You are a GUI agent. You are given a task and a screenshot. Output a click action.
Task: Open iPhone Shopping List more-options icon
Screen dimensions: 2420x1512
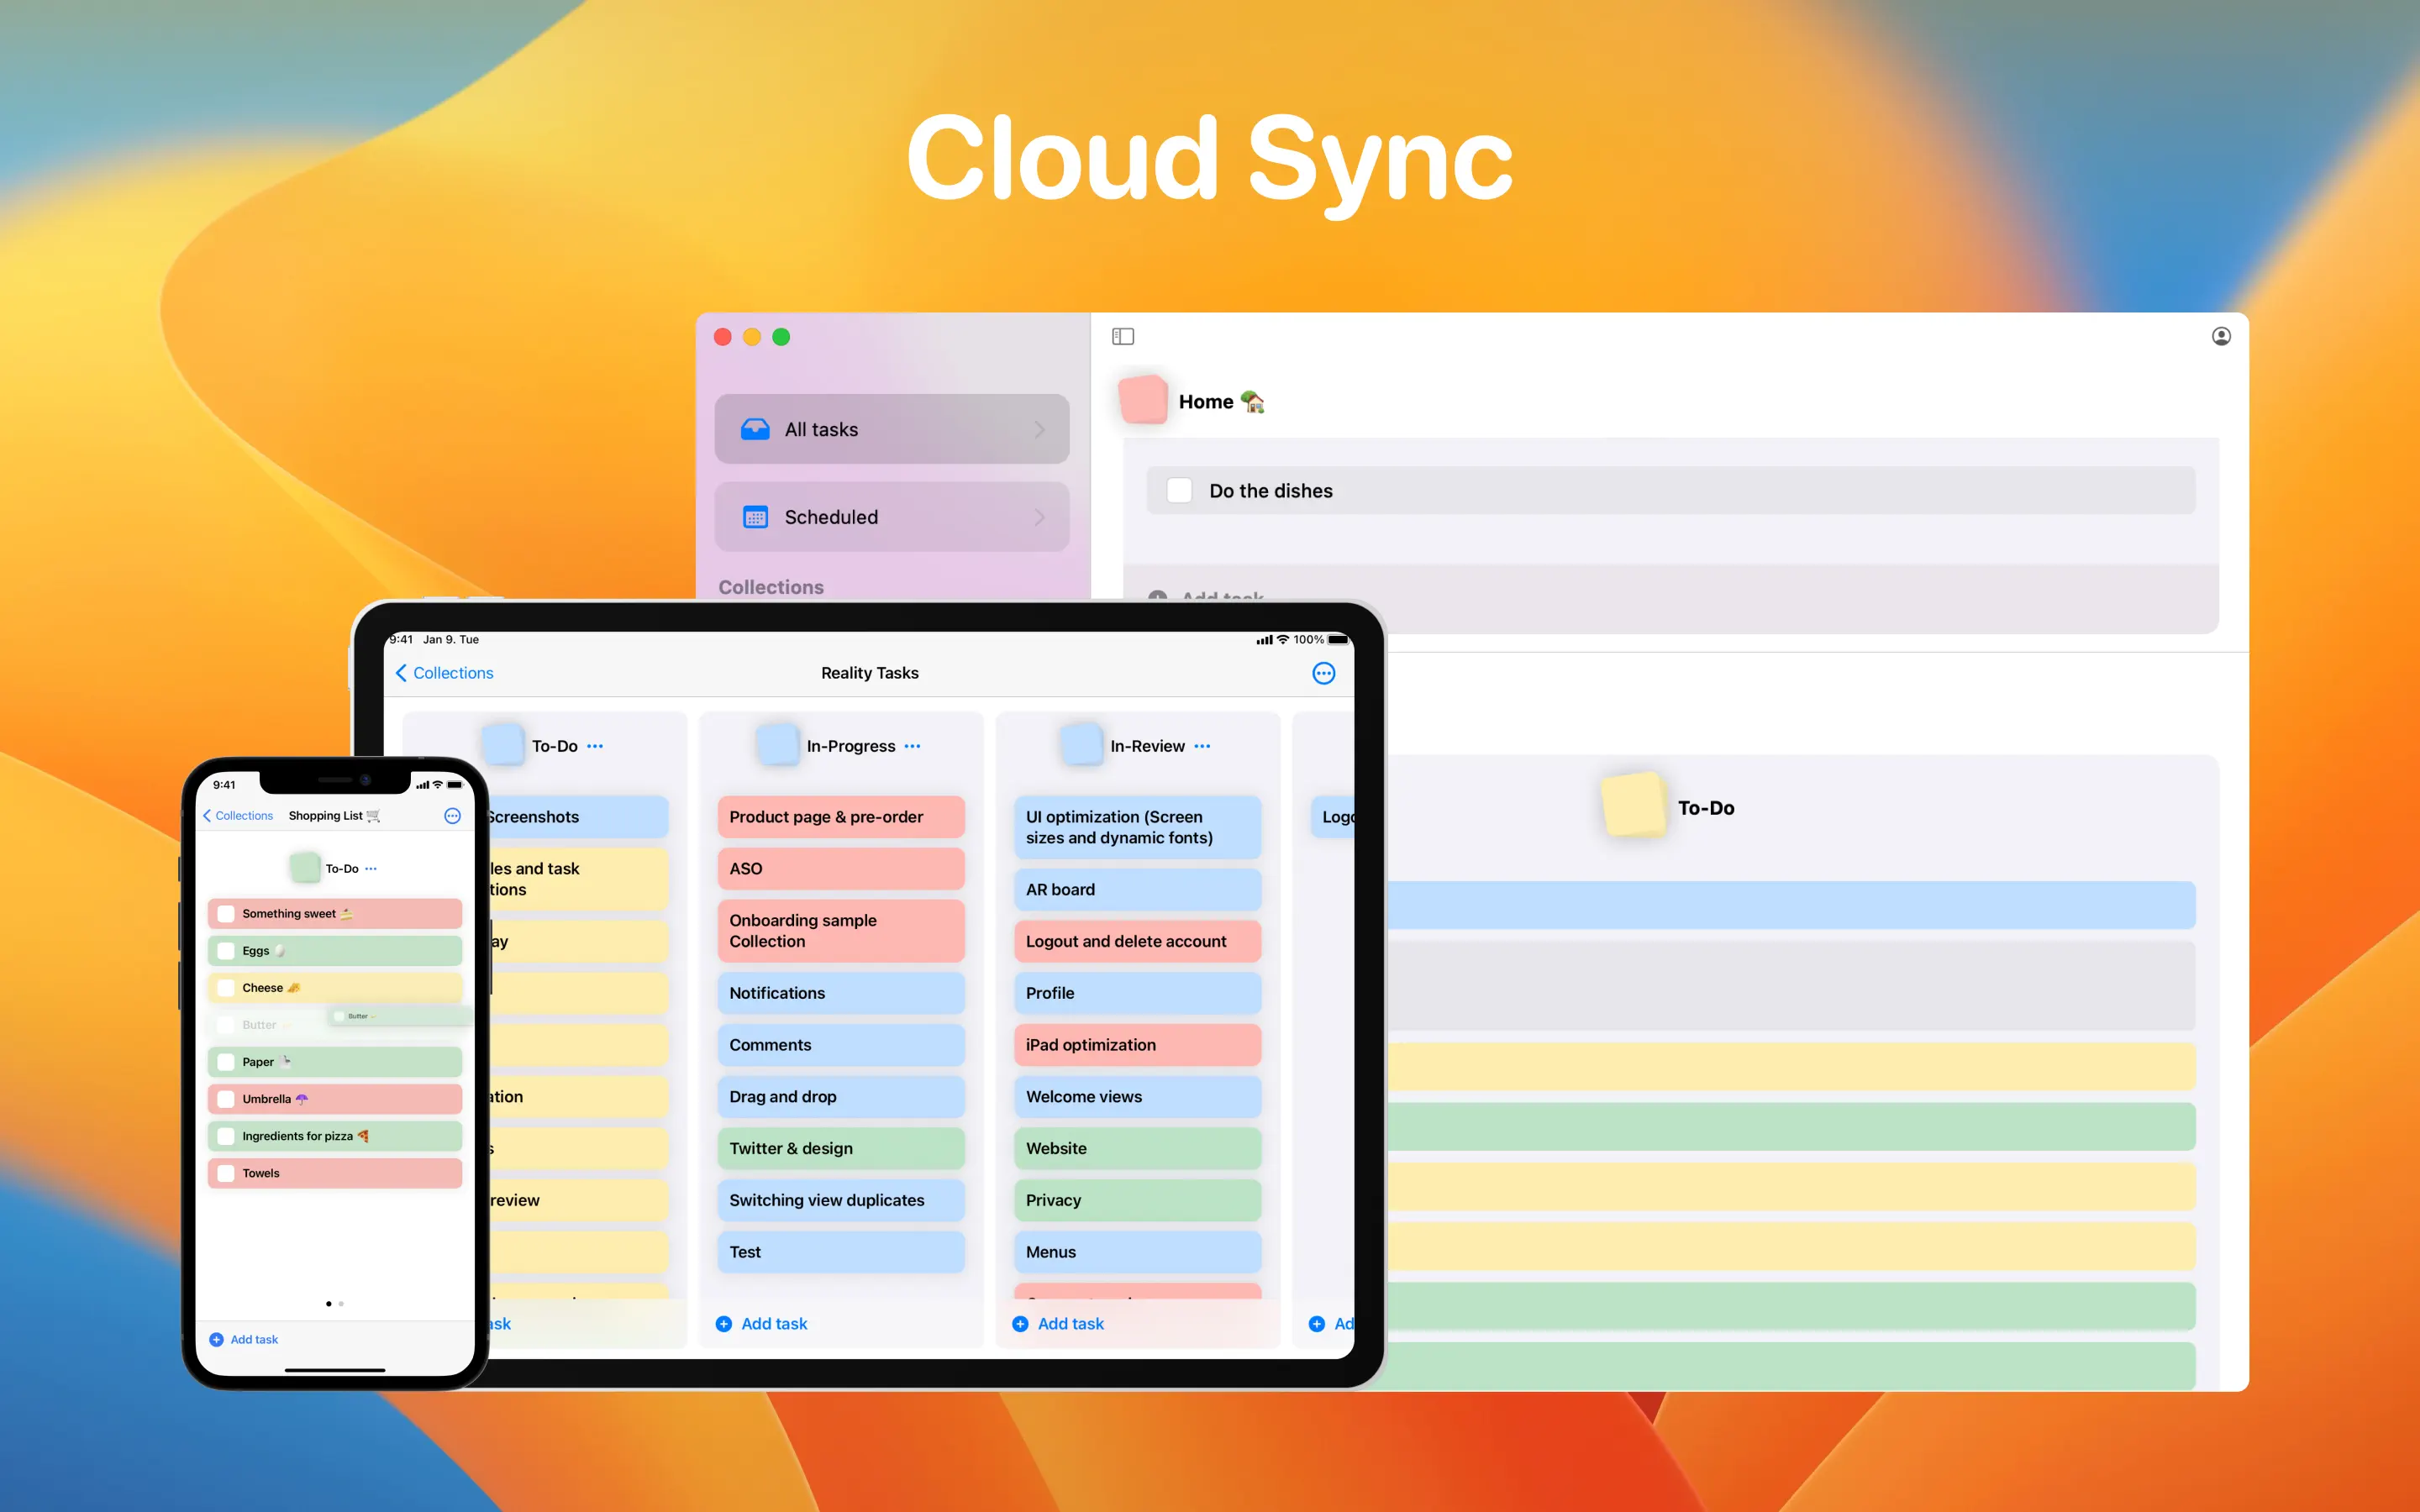[x=452, y=816]
